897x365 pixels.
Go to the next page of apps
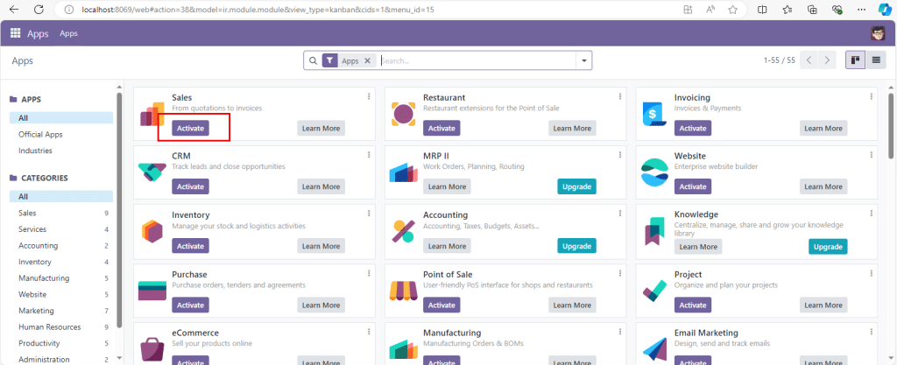pos(827,60)
